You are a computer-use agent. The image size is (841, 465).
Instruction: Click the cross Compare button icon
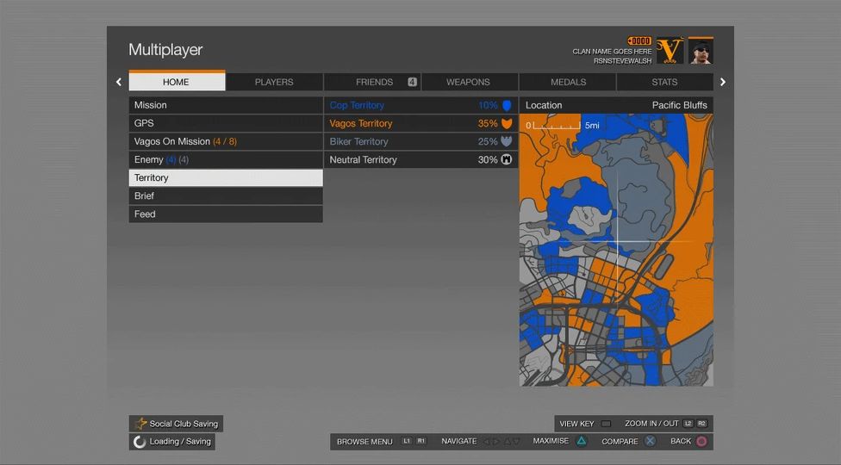click(x=650, y=442)
